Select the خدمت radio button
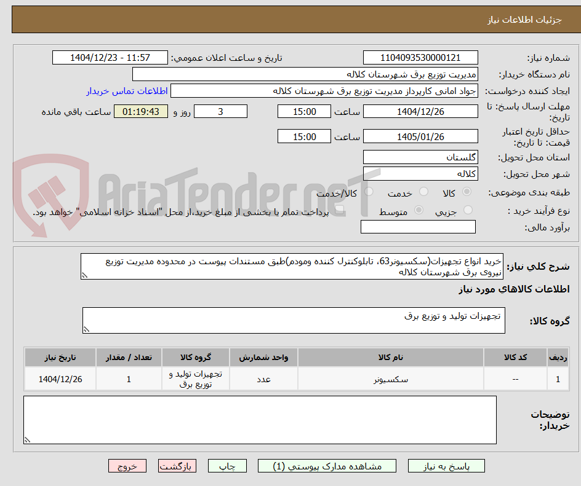Screen dimensions: 581x486 (x=423, y=192)
